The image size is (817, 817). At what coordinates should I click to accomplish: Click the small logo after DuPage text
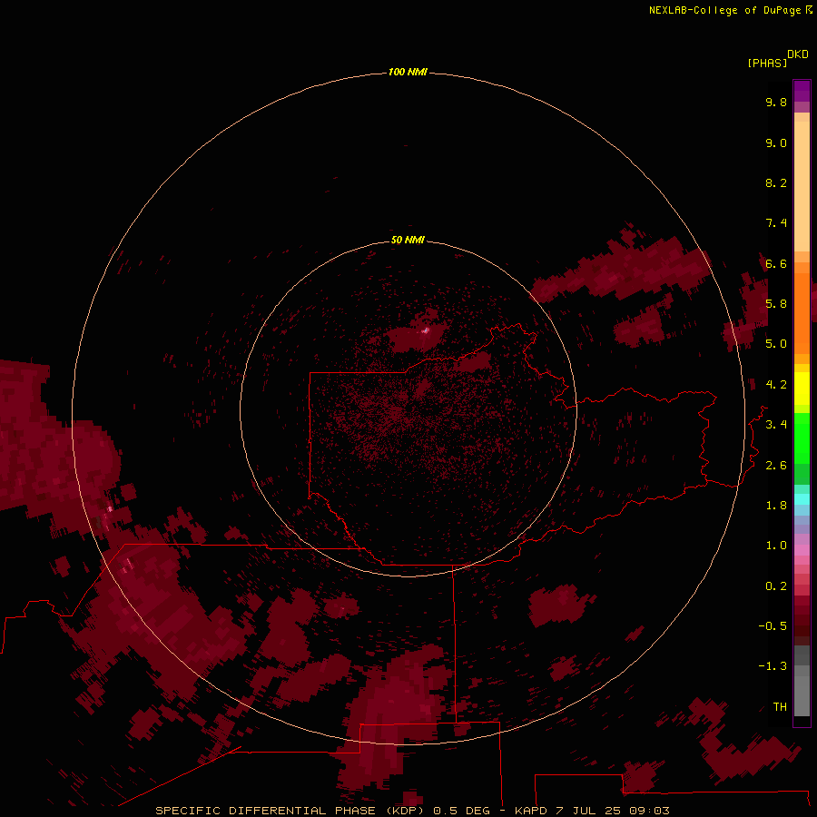point(809,10)
